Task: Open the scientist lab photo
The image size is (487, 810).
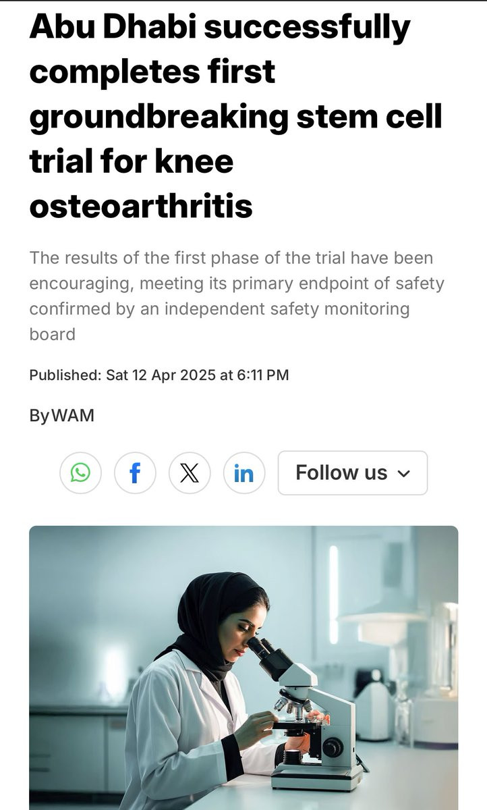Action: (243, 667)
